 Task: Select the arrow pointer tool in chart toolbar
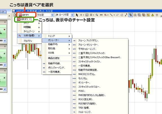(x=77, y=15)
